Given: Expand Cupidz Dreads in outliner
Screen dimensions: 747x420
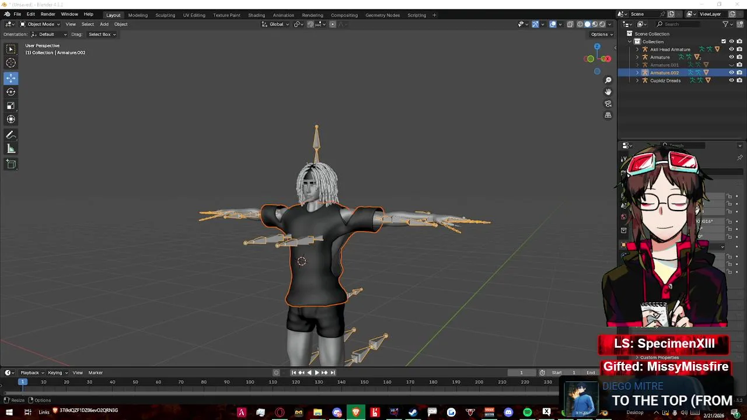Looking at the screenshot, I should [x=637, y=80].
